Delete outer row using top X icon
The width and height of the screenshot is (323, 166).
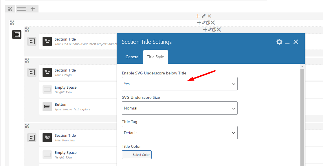pyautogui.click(x=209, y=16)
